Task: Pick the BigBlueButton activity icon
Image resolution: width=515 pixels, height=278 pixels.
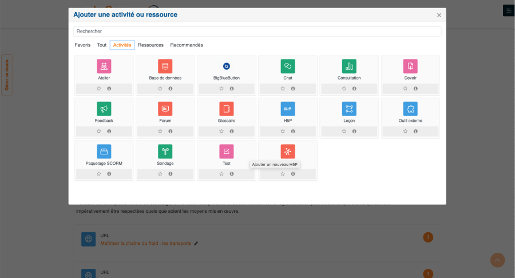Action: click(227, 66)
